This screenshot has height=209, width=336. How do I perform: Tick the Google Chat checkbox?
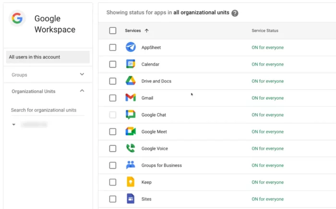113,115
